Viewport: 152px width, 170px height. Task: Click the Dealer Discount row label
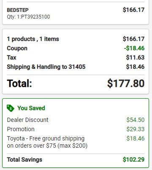point(28,120)
